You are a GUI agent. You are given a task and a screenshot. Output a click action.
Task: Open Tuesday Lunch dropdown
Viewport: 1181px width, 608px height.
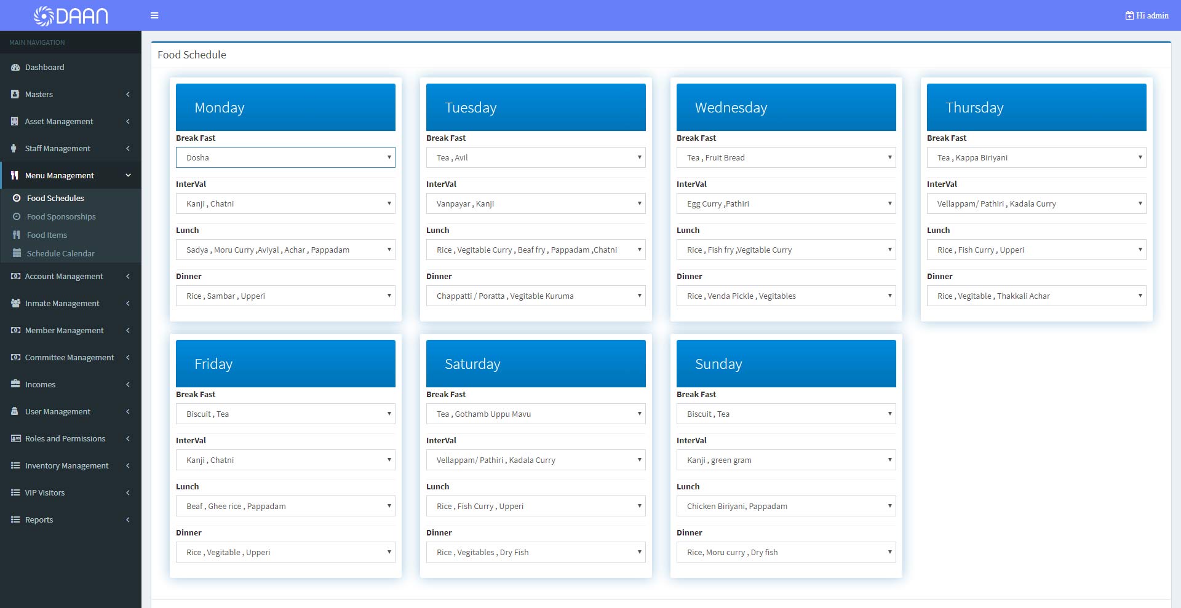pos(536,250)
